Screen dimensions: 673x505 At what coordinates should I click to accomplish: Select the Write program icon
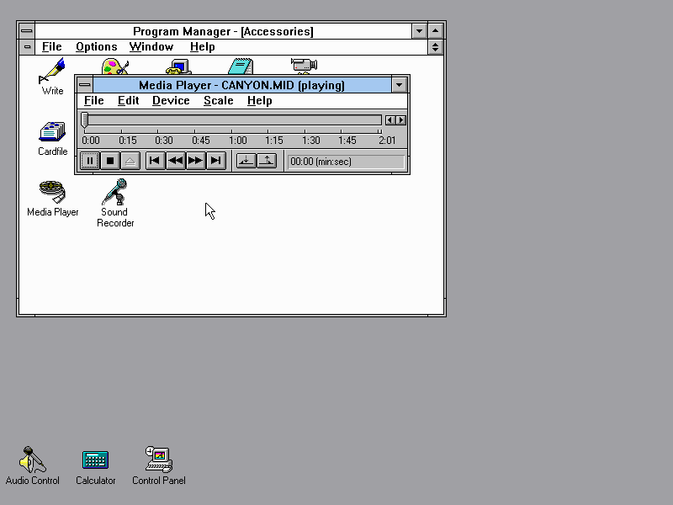pyautogui.click(x=52, y=72)
